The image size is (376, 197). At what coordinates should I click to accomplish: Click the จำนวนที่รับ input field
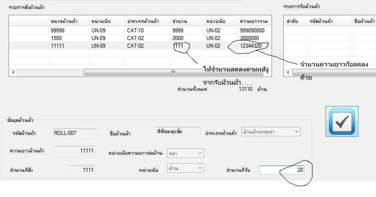[x=282, y=170]
